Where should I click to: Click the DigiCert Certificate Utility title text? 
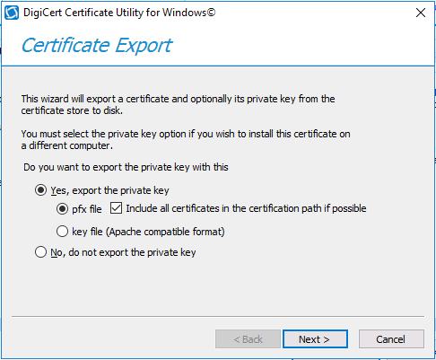119,13
